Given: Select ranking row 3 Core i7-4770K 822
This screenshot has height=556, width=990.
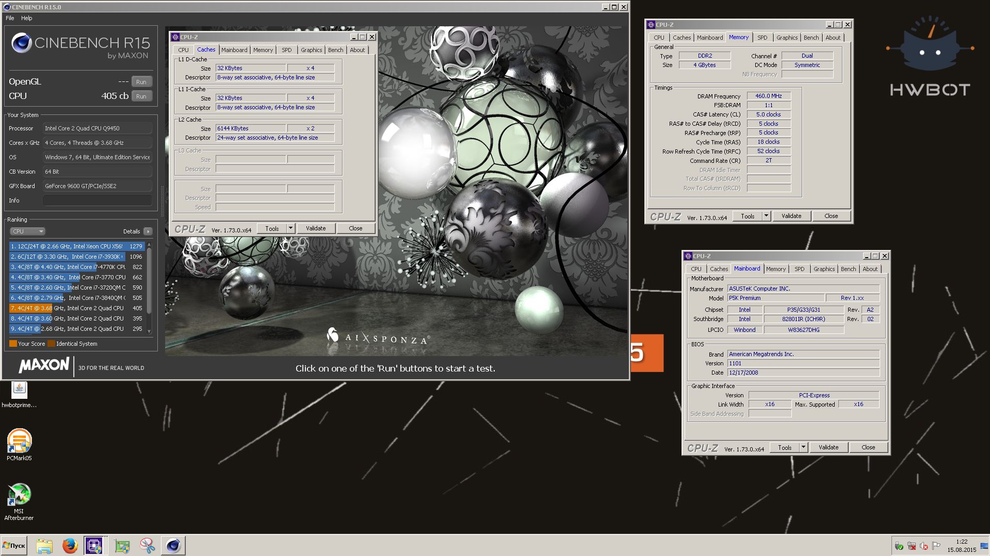Looking at the screenshot, I should coord(76,267).
